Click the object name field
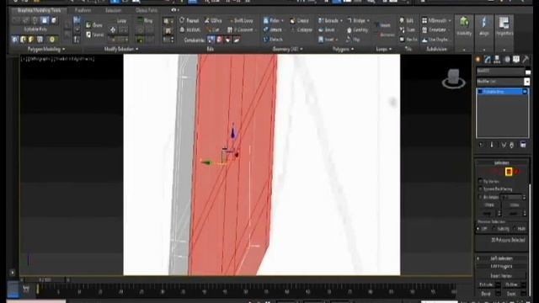 (x=500, y=72)
